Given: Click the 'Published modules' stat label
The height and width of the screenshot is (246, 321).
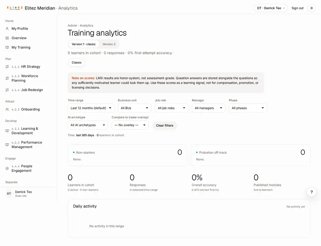Looking at the screenshot, I should pos(267,185).
